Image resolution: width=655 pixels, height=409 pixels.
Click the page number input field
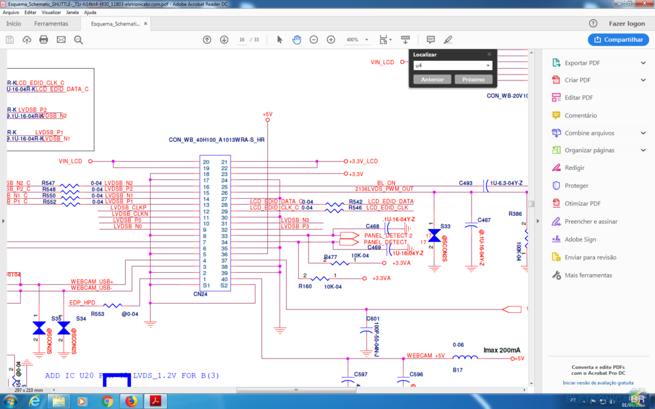point(242,40)
